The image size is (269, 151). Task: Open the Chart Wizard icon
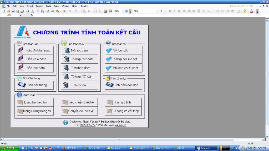click(x=106, y=11)
